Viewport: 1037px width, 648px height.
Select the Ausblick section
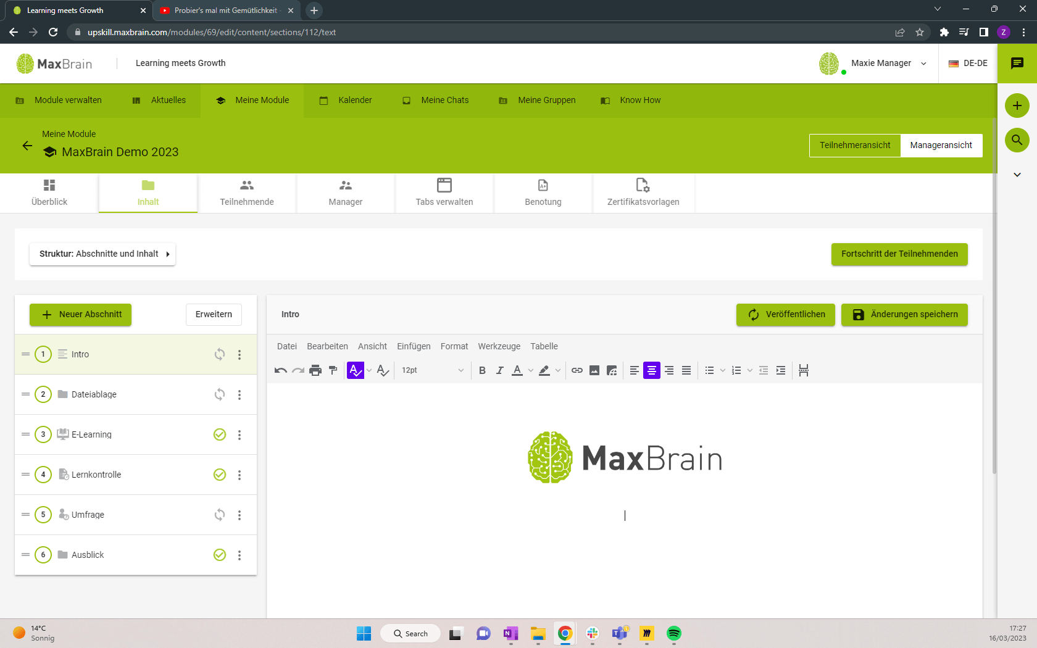tap(136, 555)
